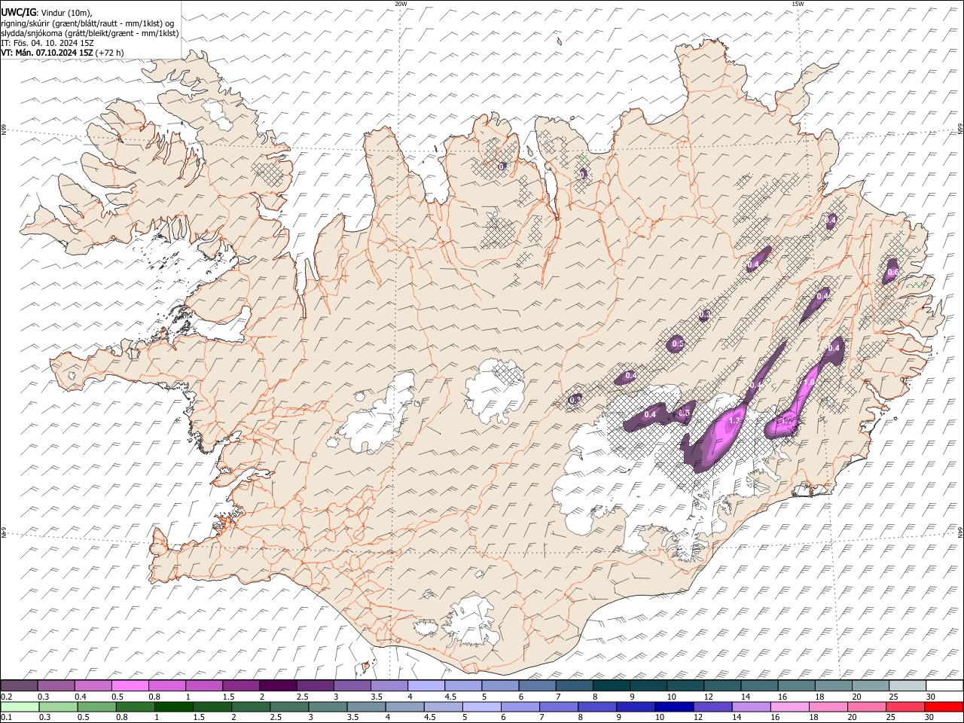Click the '0.6' precipitation value in the east
Viewport: 964px width, 723px height.
coord(893,272)
